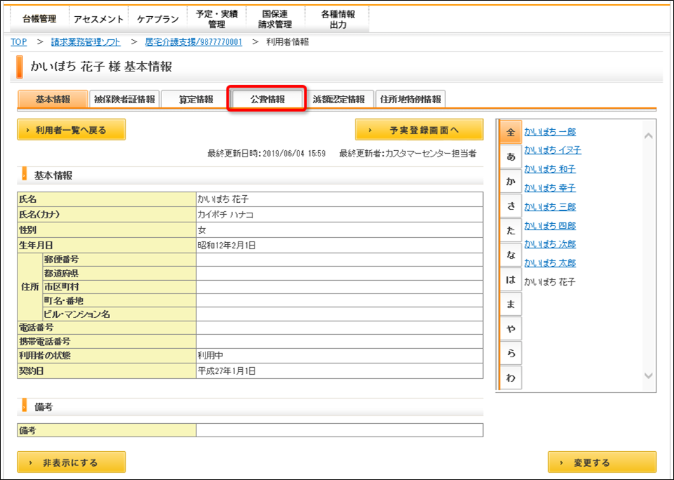Image resolution: width=674 pixels, height=480 pixels.
Task: Click the last updated timestamp 2019/06/04 15:59
Action: click(x=294, y=154)
